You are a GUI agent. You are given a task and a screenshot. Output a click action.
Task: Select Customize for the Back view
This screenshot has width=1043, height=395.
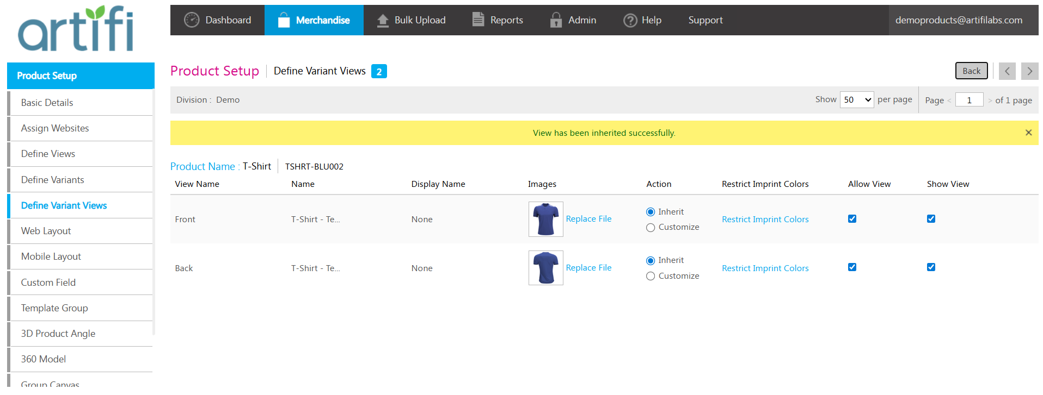click(x=651, y=276)
